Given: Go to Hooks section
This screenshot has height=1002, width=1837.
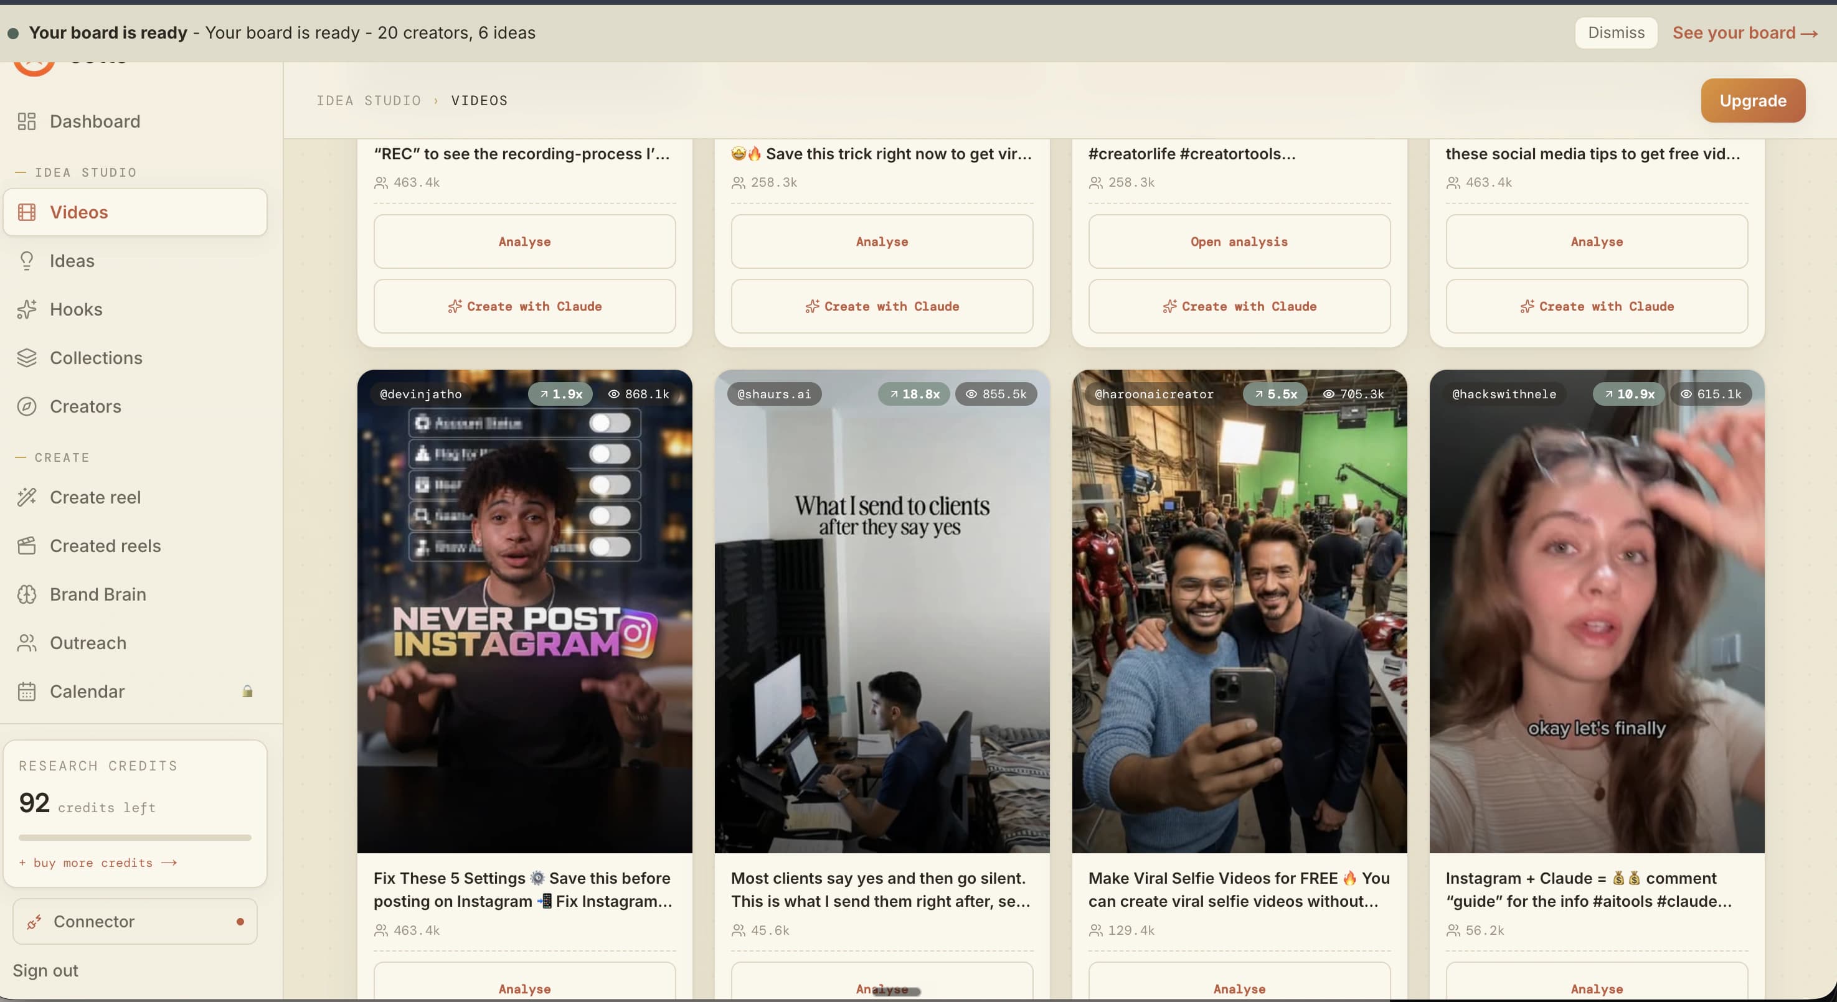Looking at the screenshot, I should tap(136, 309).
